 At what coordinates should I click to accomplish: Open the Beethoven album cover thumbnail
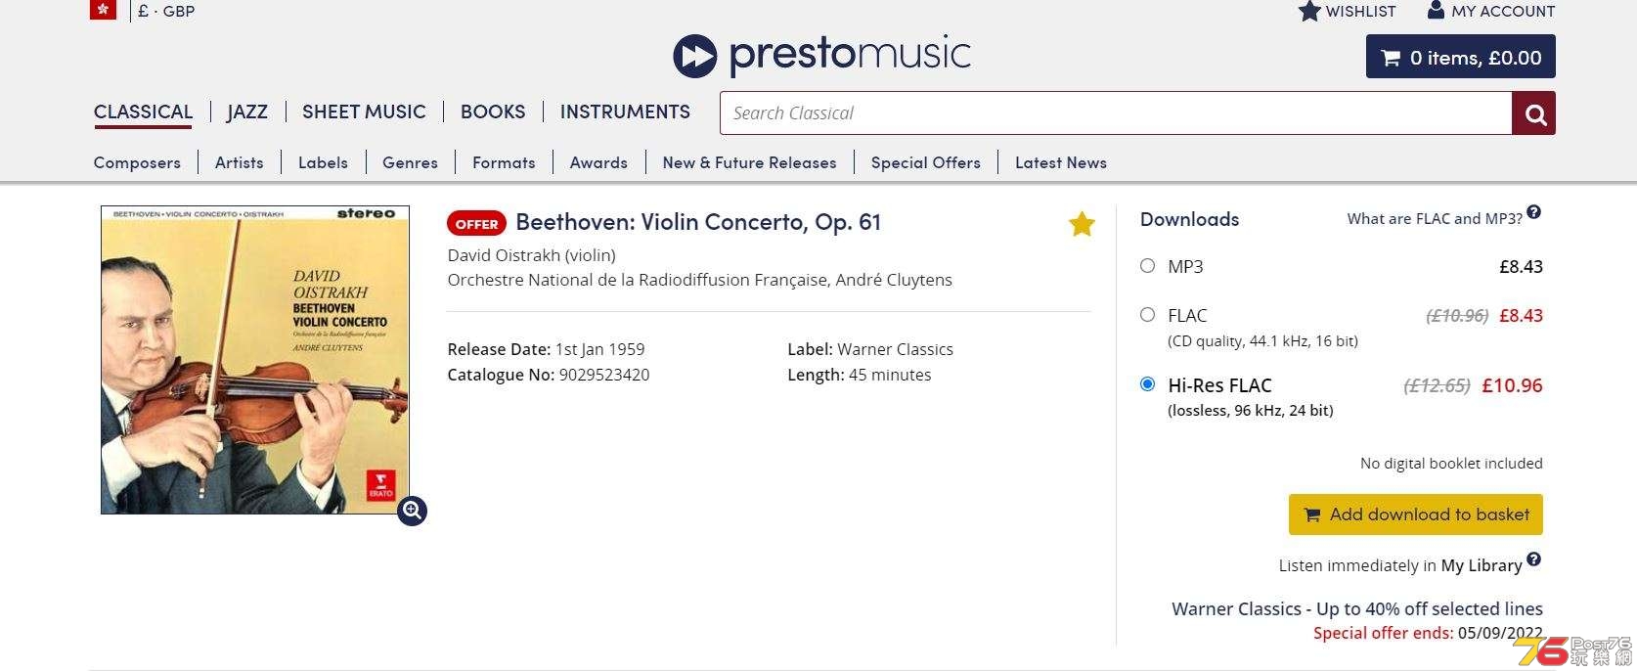(255, 360)
